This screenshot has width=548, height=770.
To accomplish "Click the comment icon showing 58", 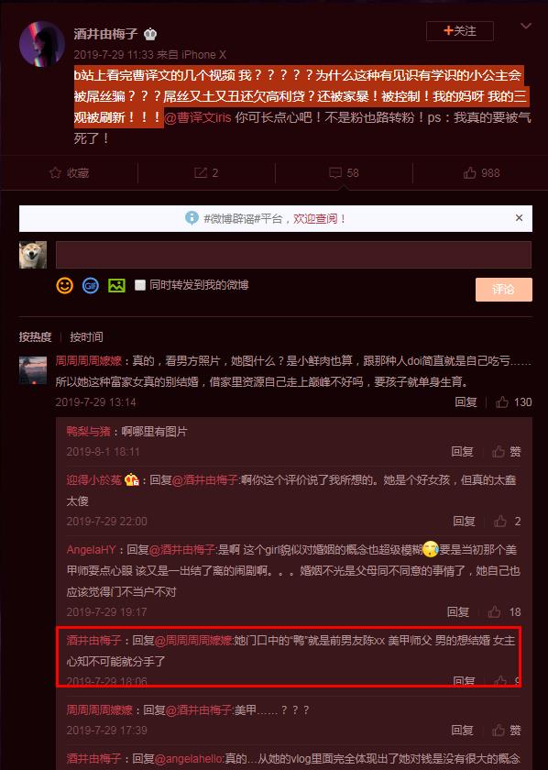I will [x=335, y=173].
